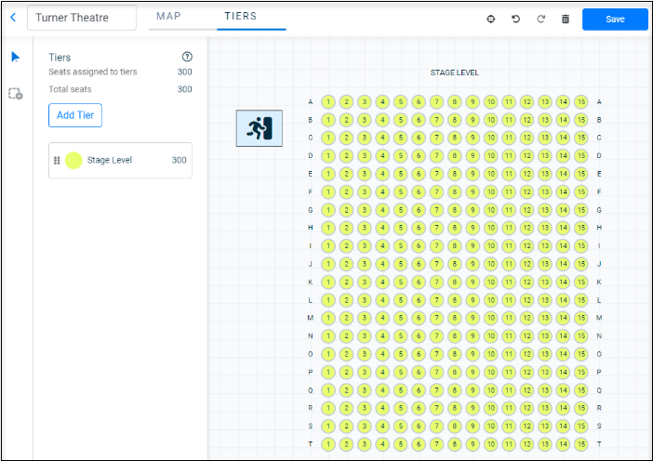Click the trash delete icon
653x461 pixels.
(x=566, y=20)
